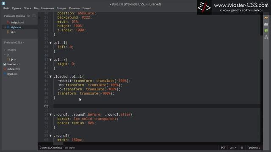The image size is (271, 152).
Task: Select js.js in working files
Action: pos(13,32)
